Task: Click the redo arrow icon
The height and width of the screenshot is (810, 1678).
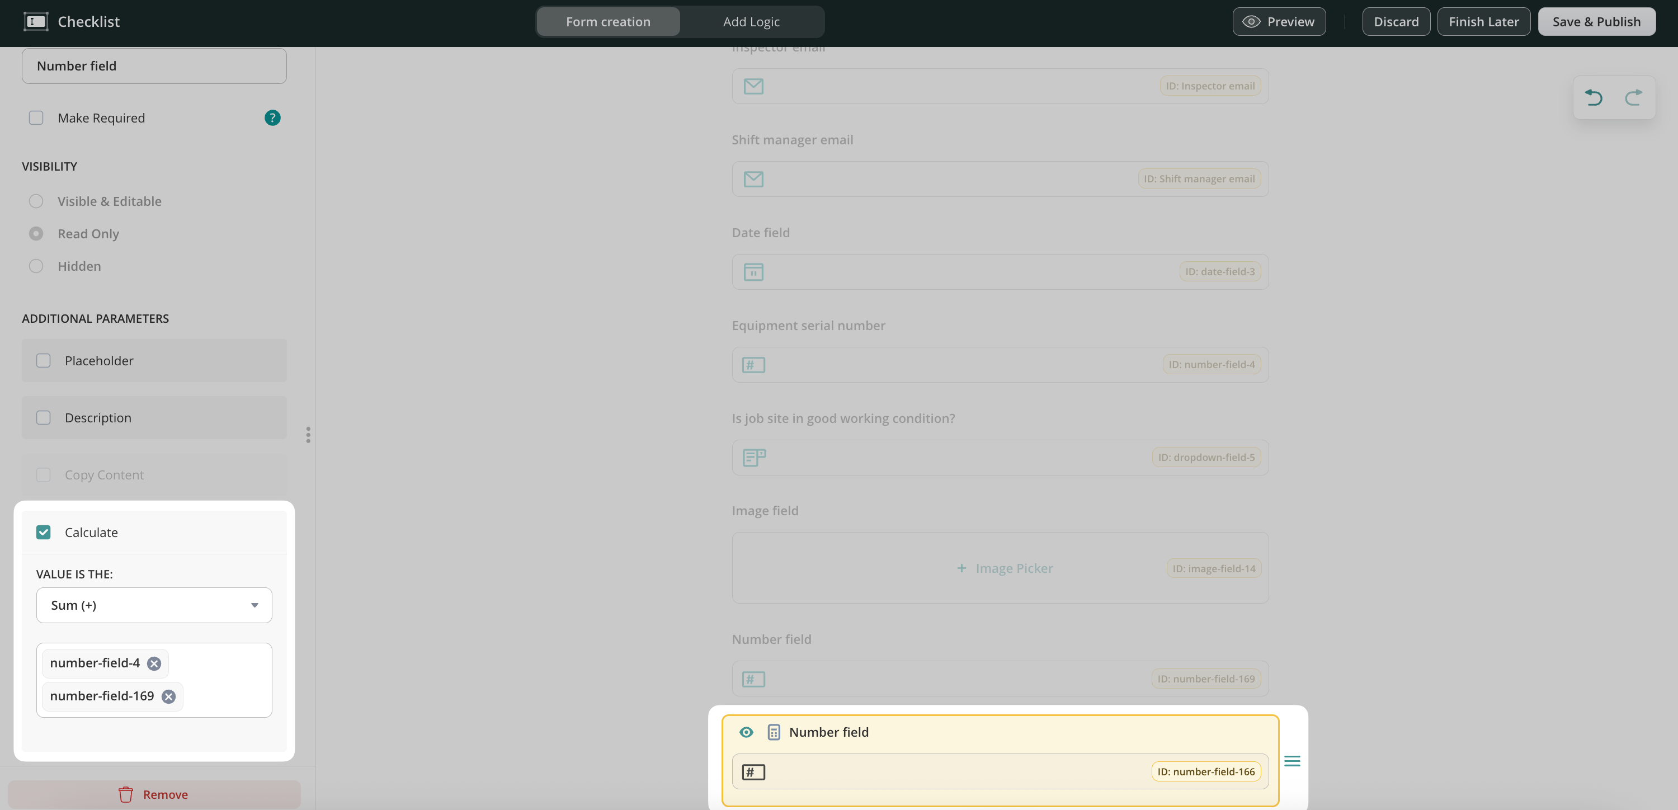Action: pos(1633,98)
